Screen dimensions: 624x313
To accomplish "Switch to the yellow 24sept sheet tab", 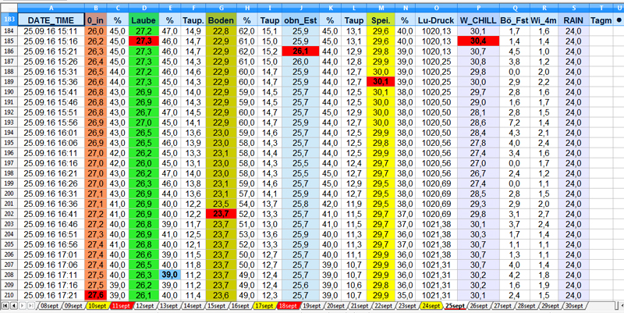I will (x=431, y=305).
